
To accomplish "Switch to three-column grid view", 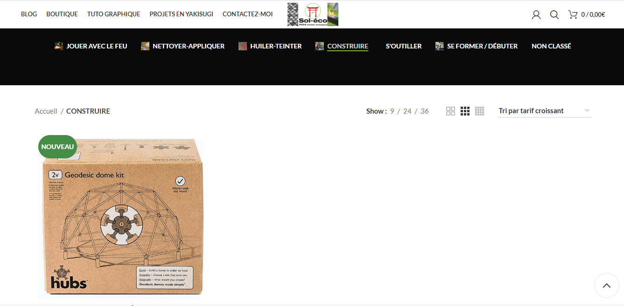I will (x=465, y=111).
